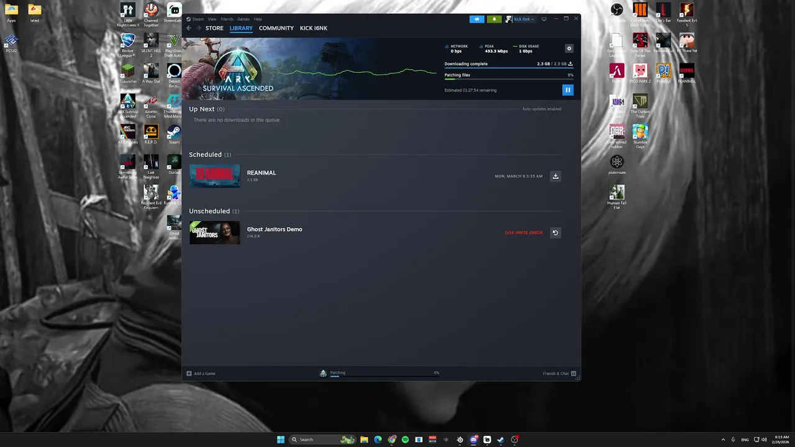Click the Ghost Janitors Demo title text
Screen dimensions: 795x447
tap(275, 229)
